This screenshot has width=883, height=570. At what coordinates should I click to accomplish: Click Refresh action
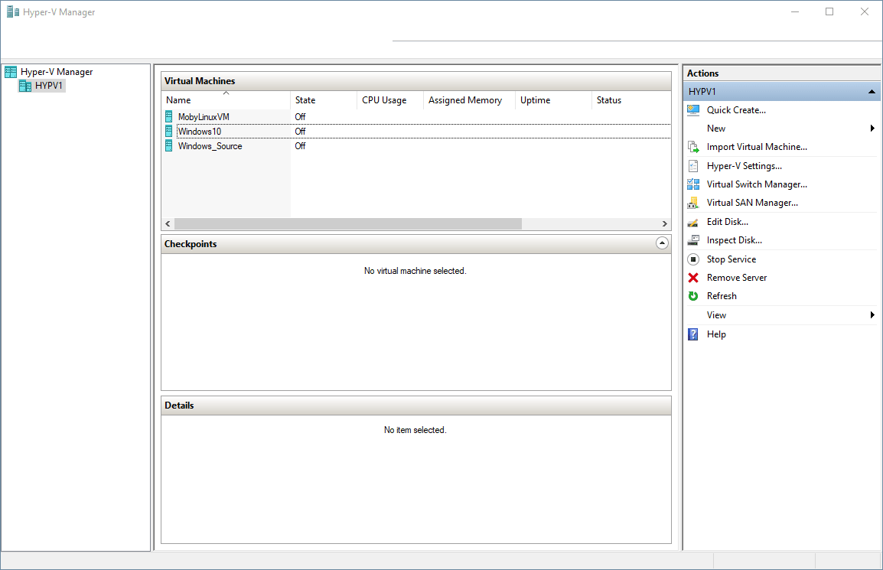tap(722, 296)
